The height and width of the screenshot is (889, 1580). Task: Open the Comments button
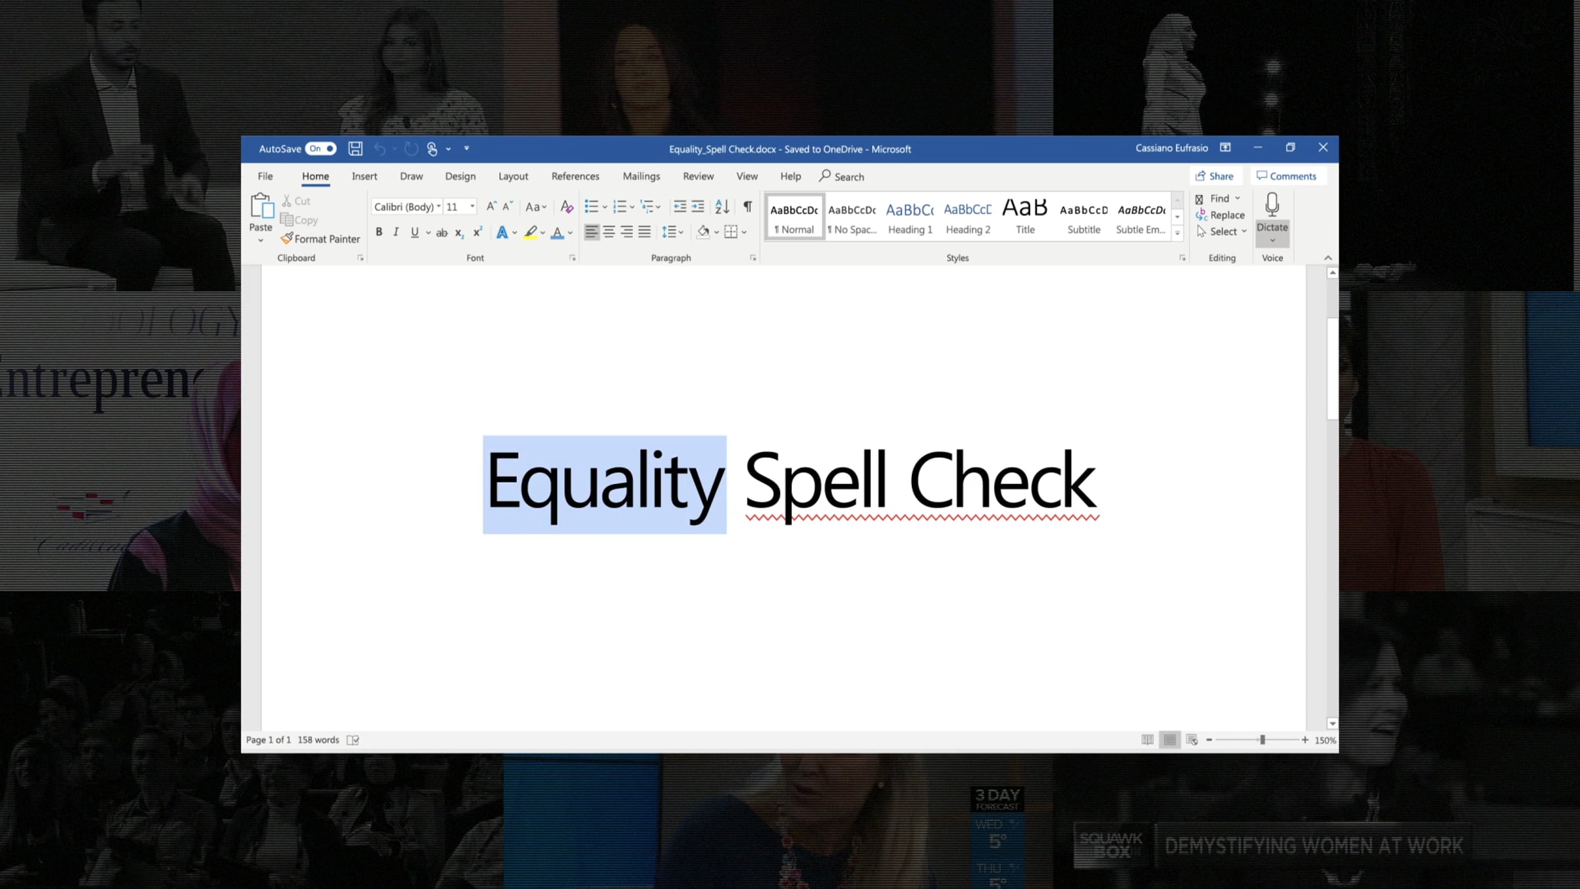pyautogui.click(x=1286, y=176)
